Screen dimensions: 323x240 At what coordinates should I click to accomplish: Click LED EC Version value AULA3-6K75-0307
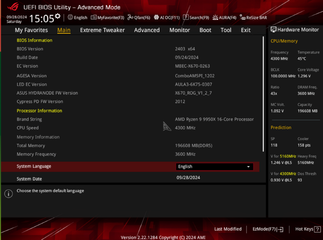(193, 84)
